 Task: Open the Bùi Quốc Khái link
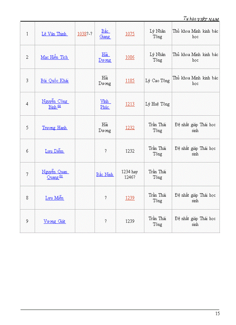pos(54,81)
